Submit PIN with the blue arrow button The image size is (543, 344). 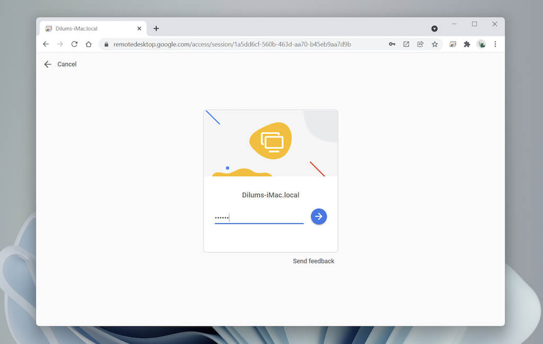[319, 216]
